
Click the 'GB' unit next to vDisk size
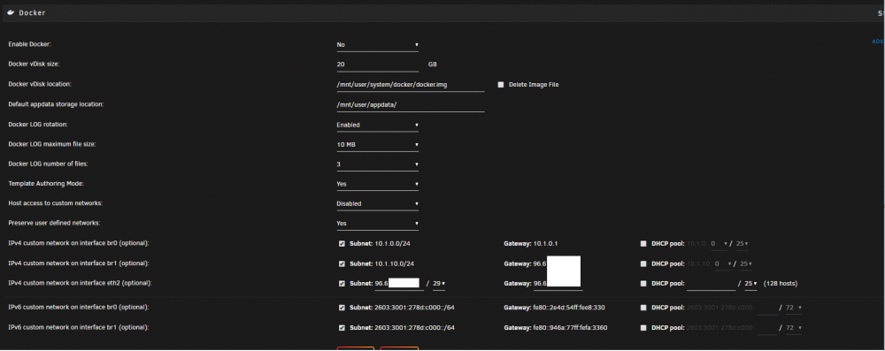point(433,65)
